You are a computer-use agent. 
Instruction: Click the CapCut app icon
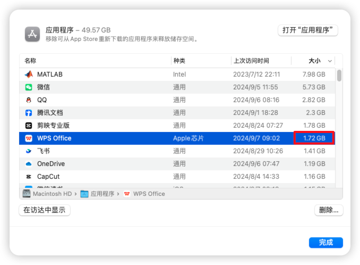[29, 177]
